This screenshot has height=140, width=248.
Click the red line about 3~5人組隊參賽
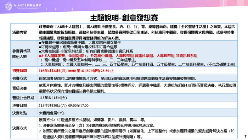click(118, 56)
